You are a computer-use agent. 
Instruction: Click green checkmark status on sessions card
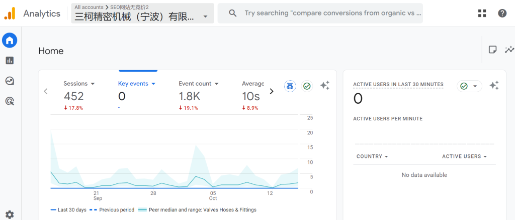point(307,86)
